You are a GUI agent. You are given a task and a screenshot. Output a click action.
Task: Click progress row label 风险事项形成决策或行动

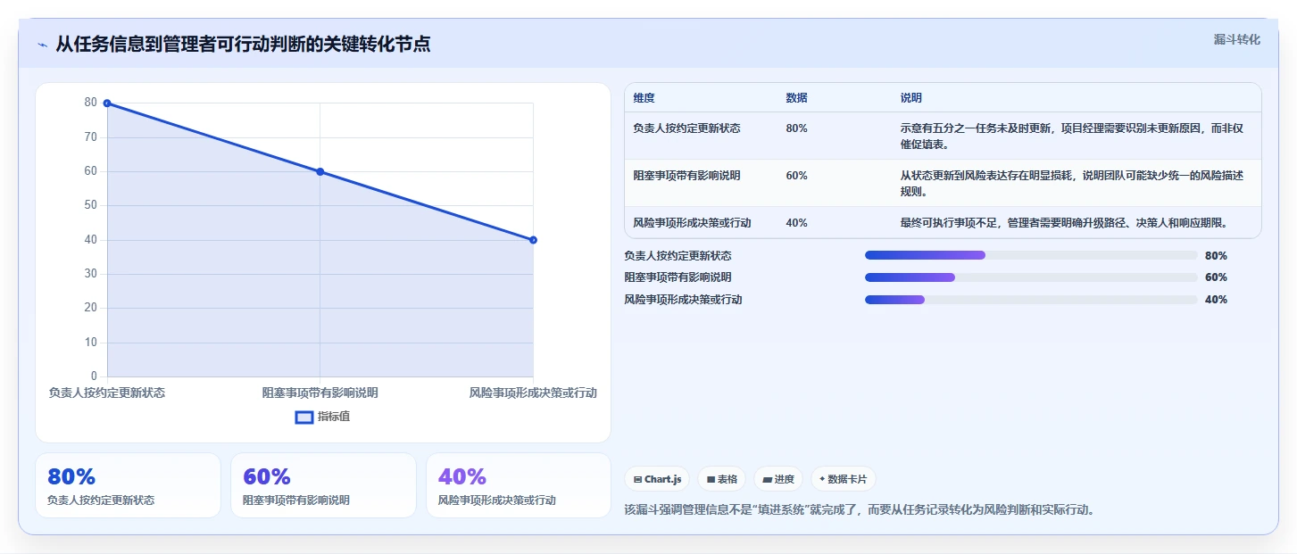point(683,300)
